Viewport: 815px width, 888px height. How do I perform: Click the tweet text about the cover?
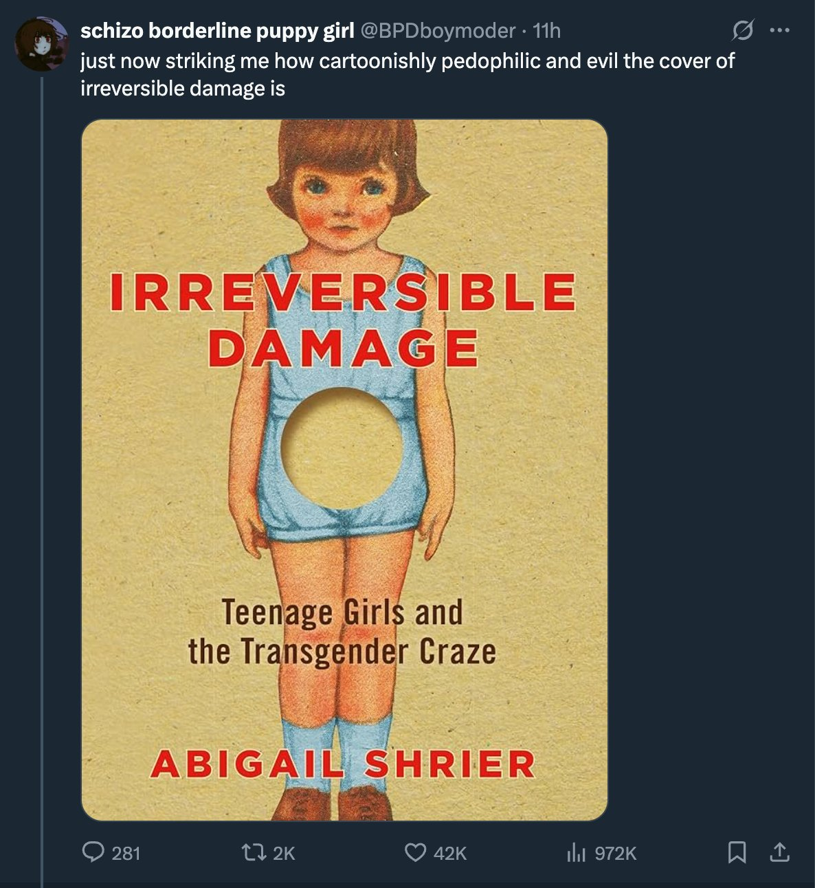coord(407,74)
